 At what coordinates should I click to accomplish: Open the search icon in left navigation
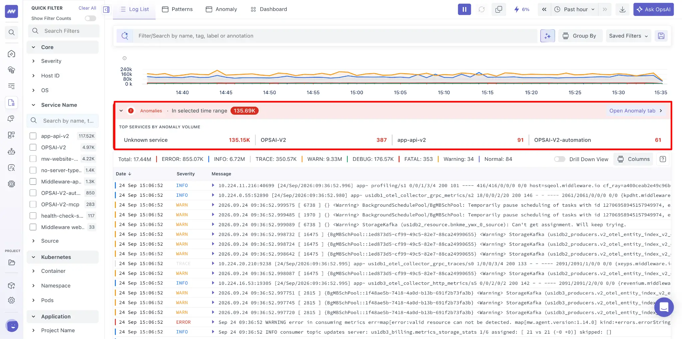[x=11, y=32]
